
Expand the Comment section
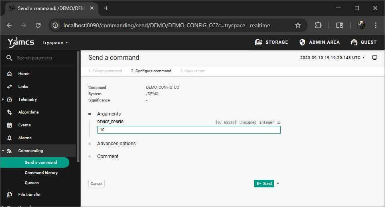coord(107,156)
